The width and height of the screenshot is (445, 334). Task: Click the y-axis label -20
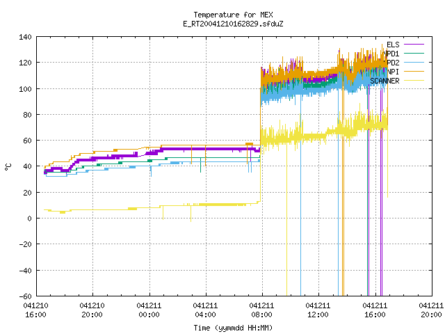point(25,244)
